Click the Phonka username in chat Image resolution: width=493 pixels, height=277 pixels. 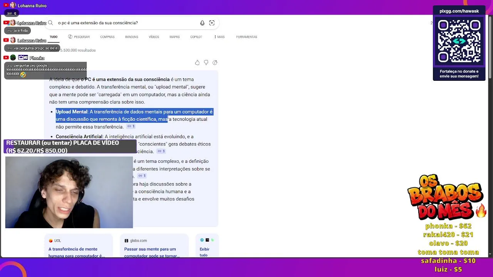point(37,58)
